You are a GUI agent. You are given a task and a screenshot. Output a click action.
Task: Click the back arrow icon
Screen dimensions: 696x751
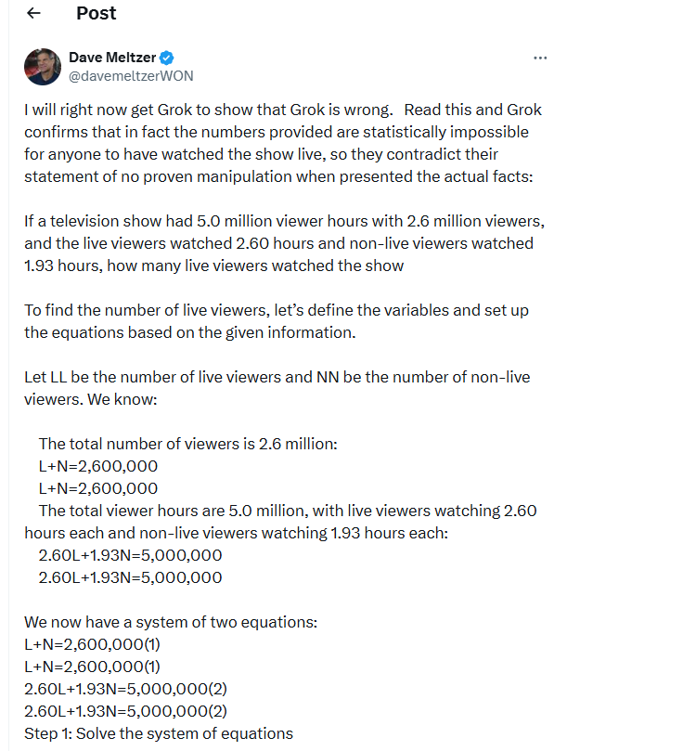[34, 14]
